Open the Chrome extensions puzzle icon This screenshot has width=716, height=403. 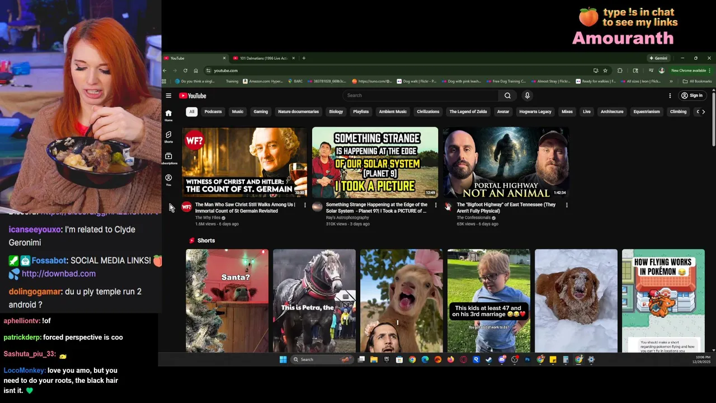[620, 71]
